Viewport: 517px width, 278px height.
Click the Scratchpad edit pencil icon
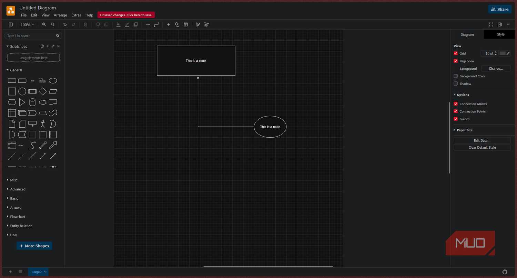click(x=53, y=46)
